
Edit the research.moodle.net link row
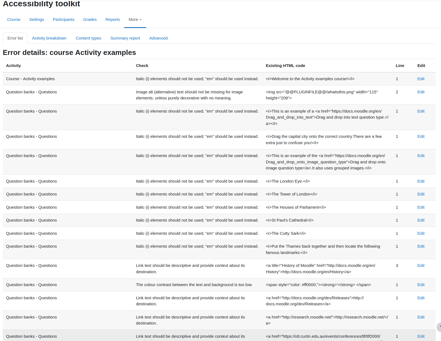click(421, 317)
